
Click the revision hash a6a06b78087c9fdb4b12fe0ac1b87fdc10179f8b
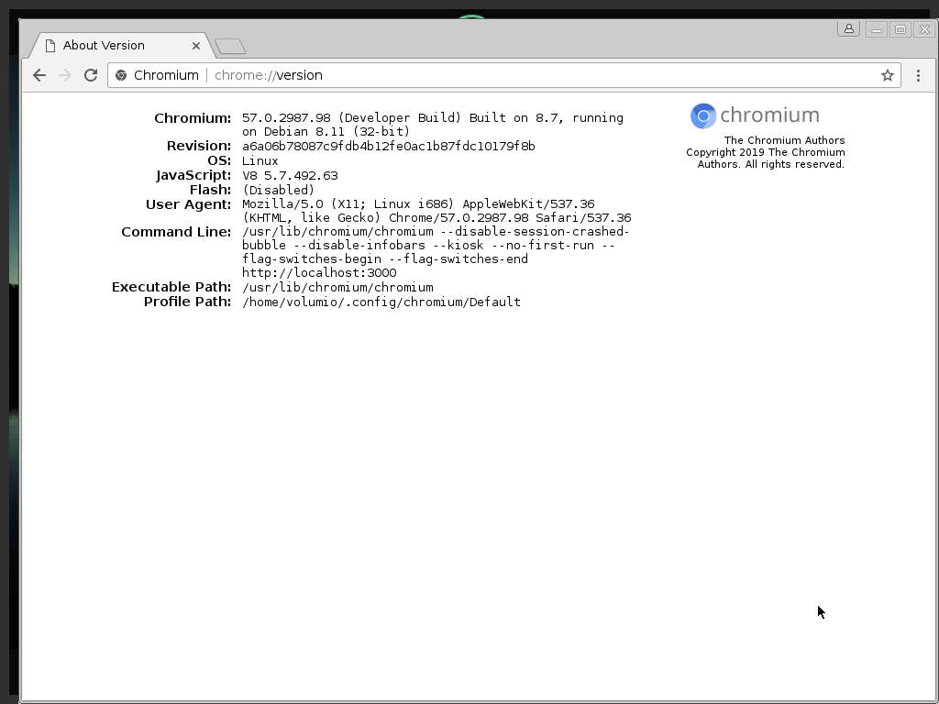tap(389, 147)
